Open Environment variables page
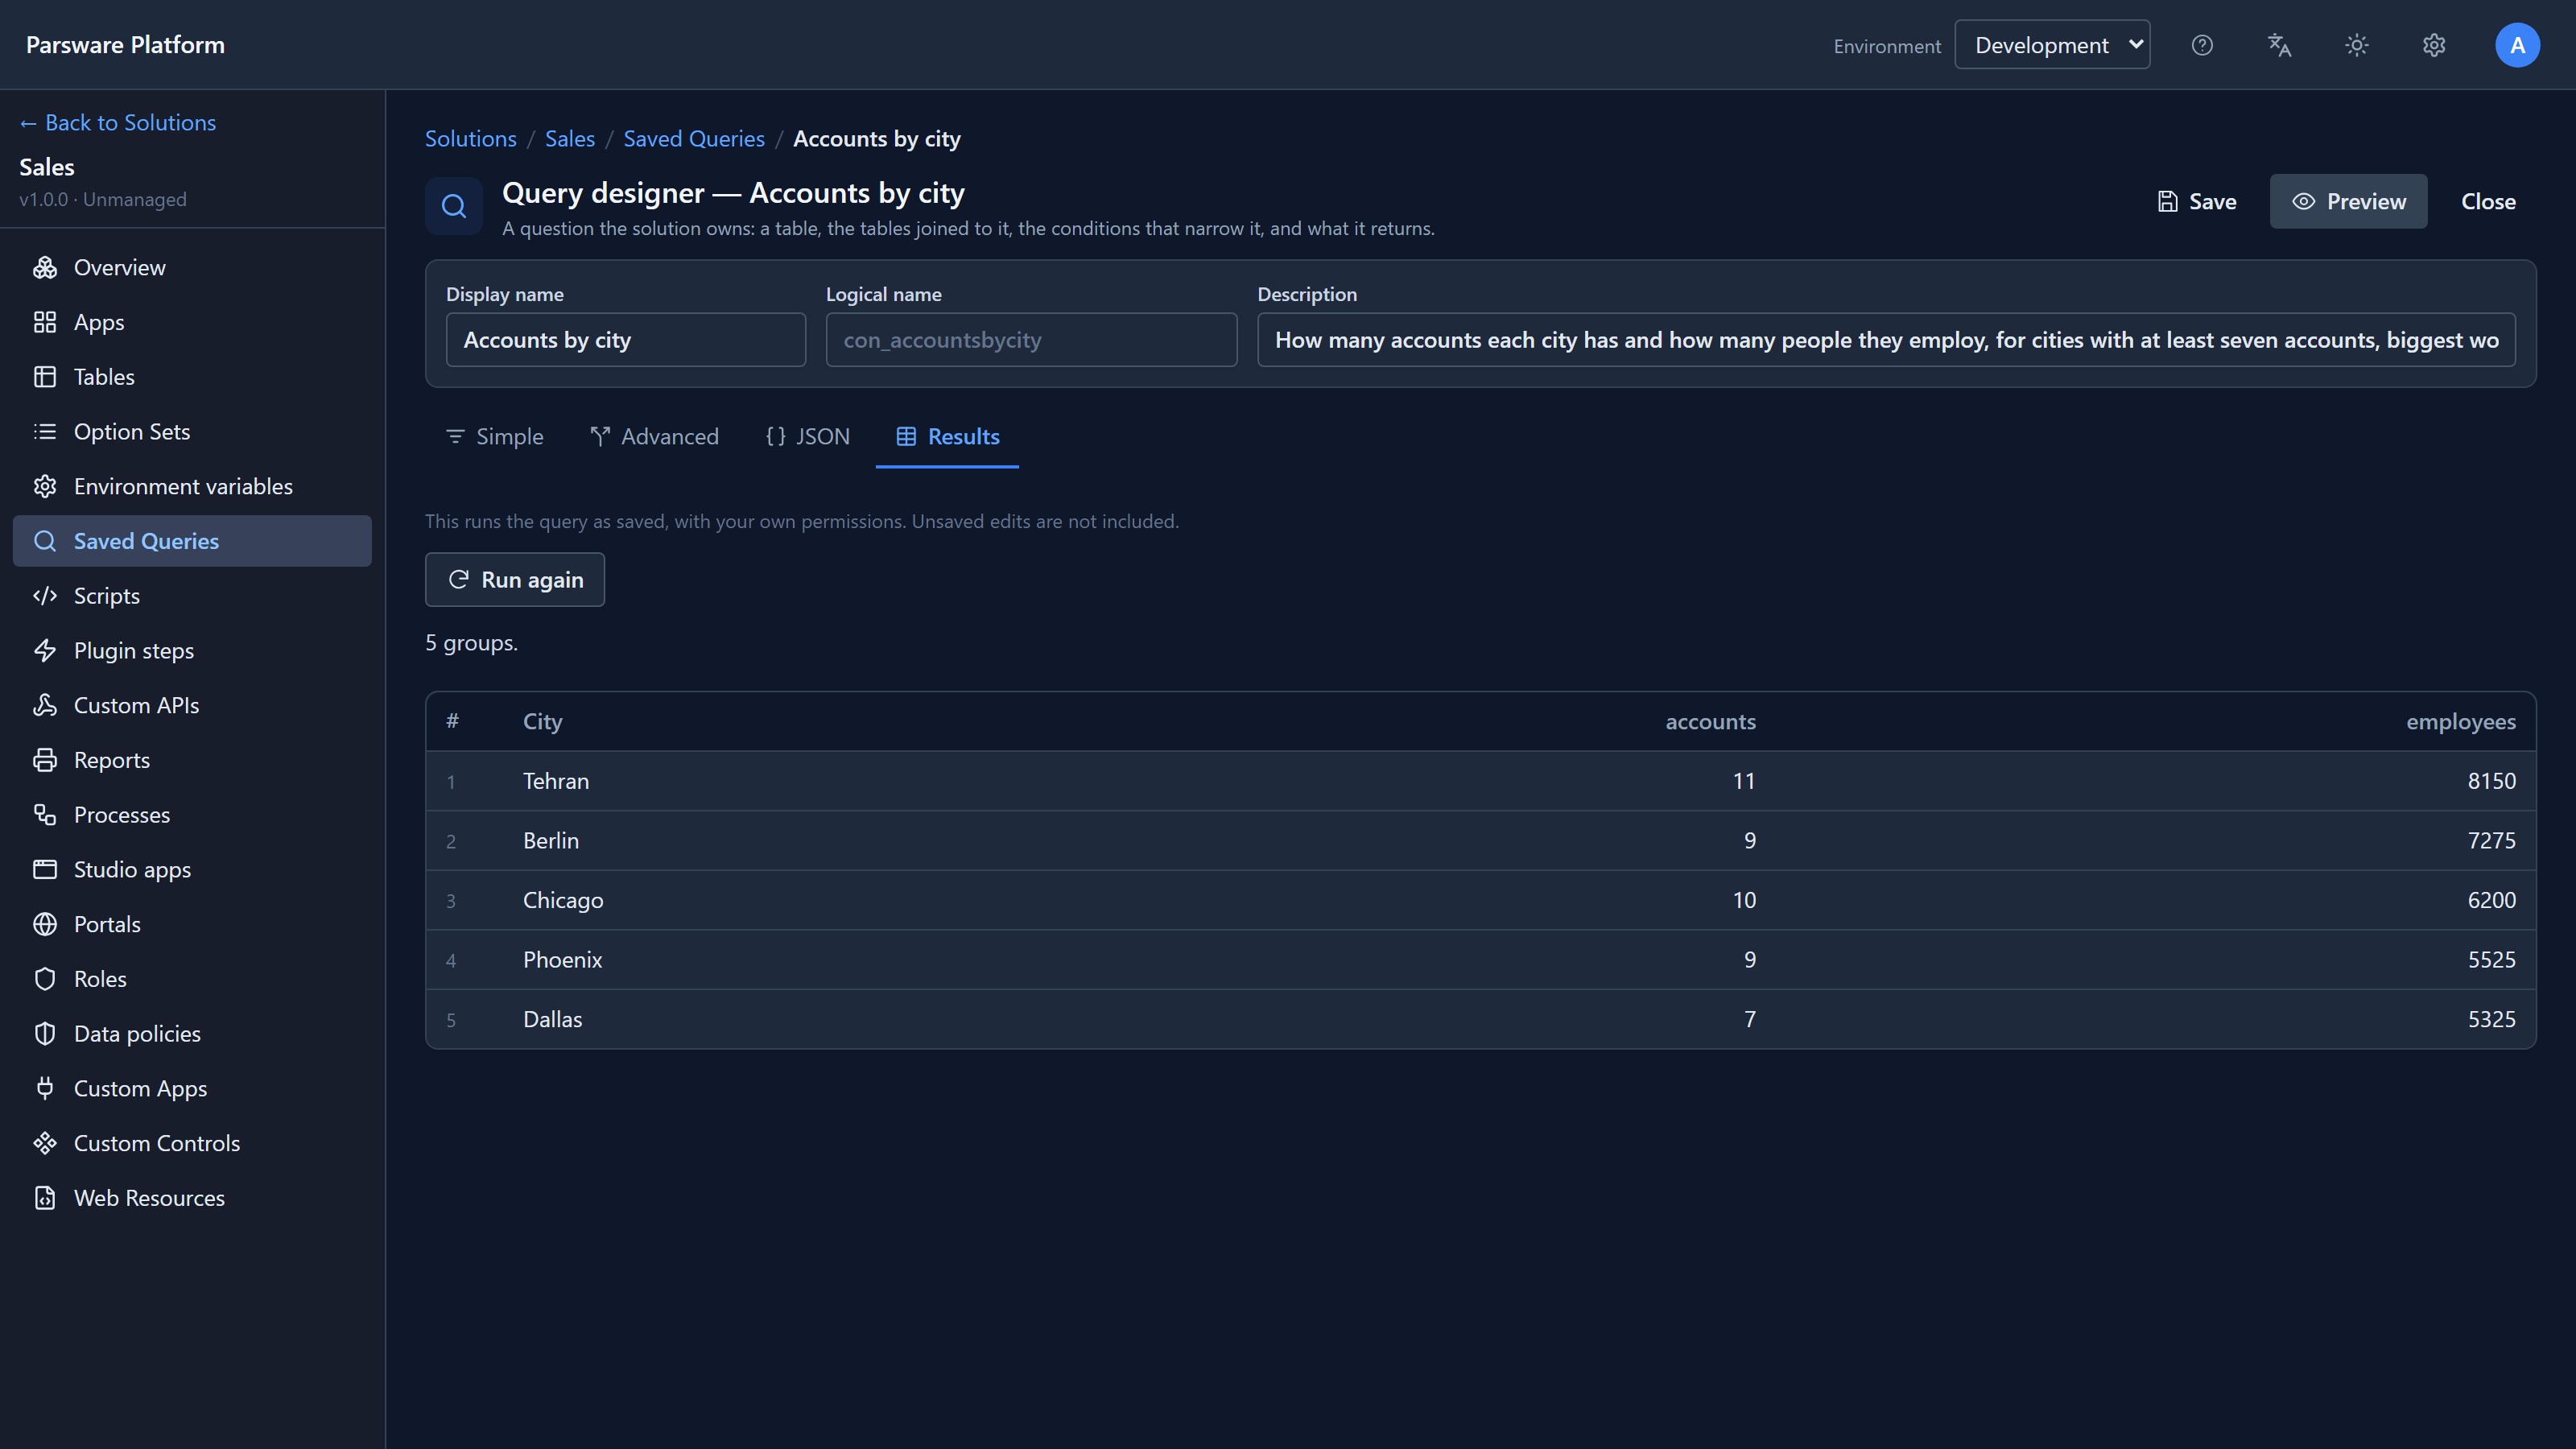2576x1449 pixels. (x=192, y=486)
